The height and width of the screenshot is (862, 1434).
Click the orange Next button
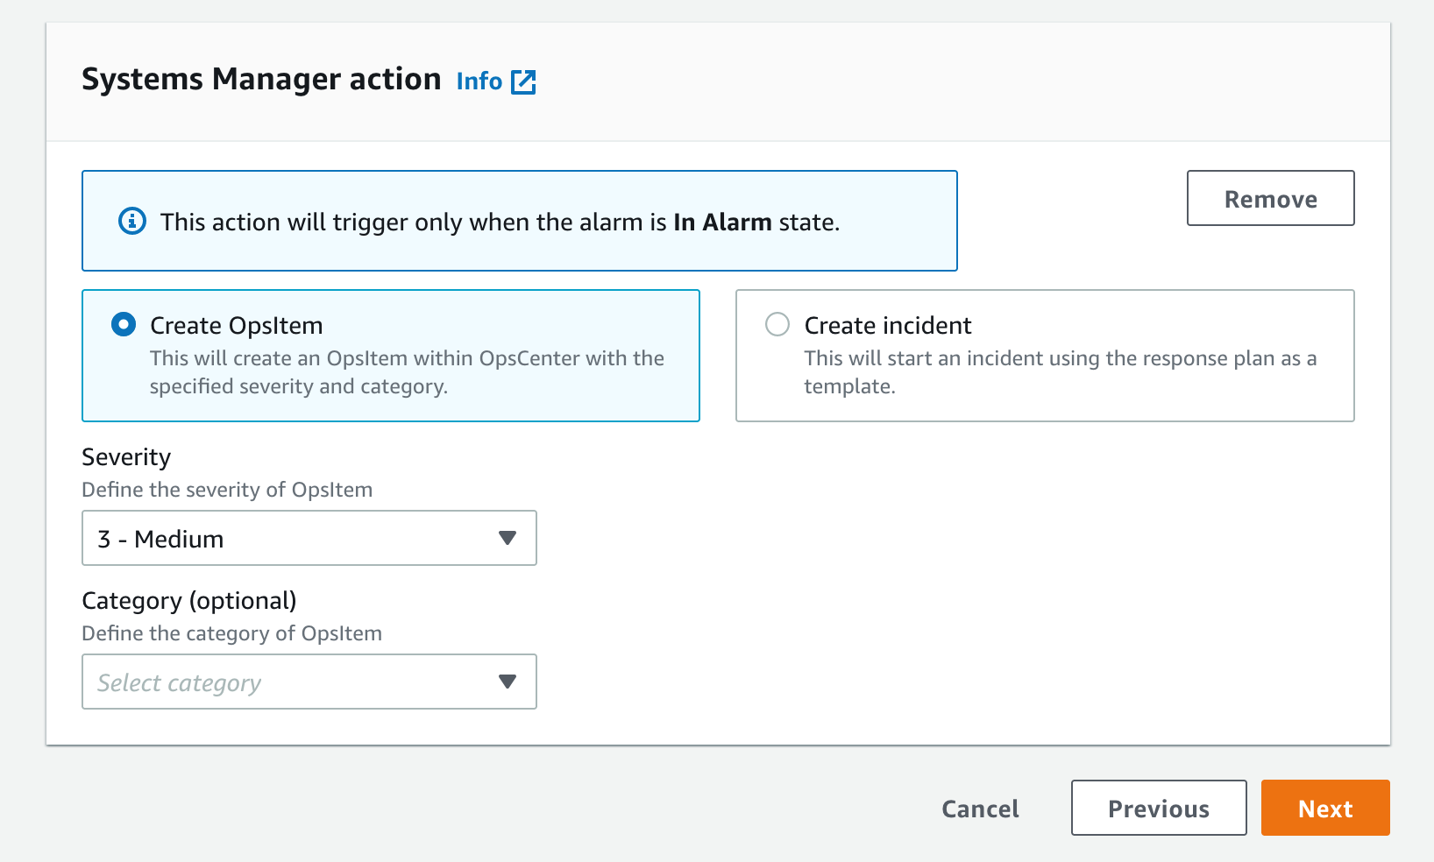(1324, 808)
